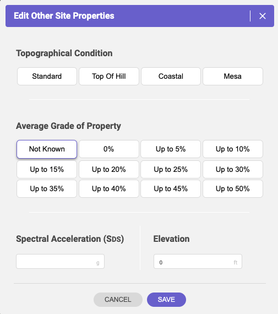Select Up to 5% grade
This screenshot has width=278, height=314.
171,149
